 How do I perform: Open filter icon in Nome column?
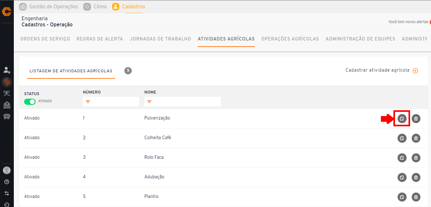pyautogui.click(x=149, y=102)
